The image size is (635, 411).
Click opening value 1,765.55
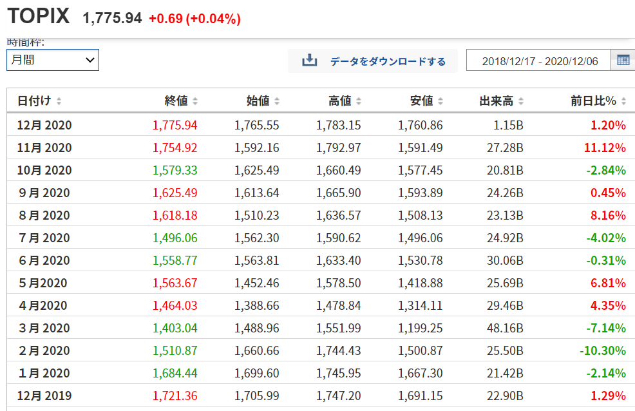tap(257, 125)
